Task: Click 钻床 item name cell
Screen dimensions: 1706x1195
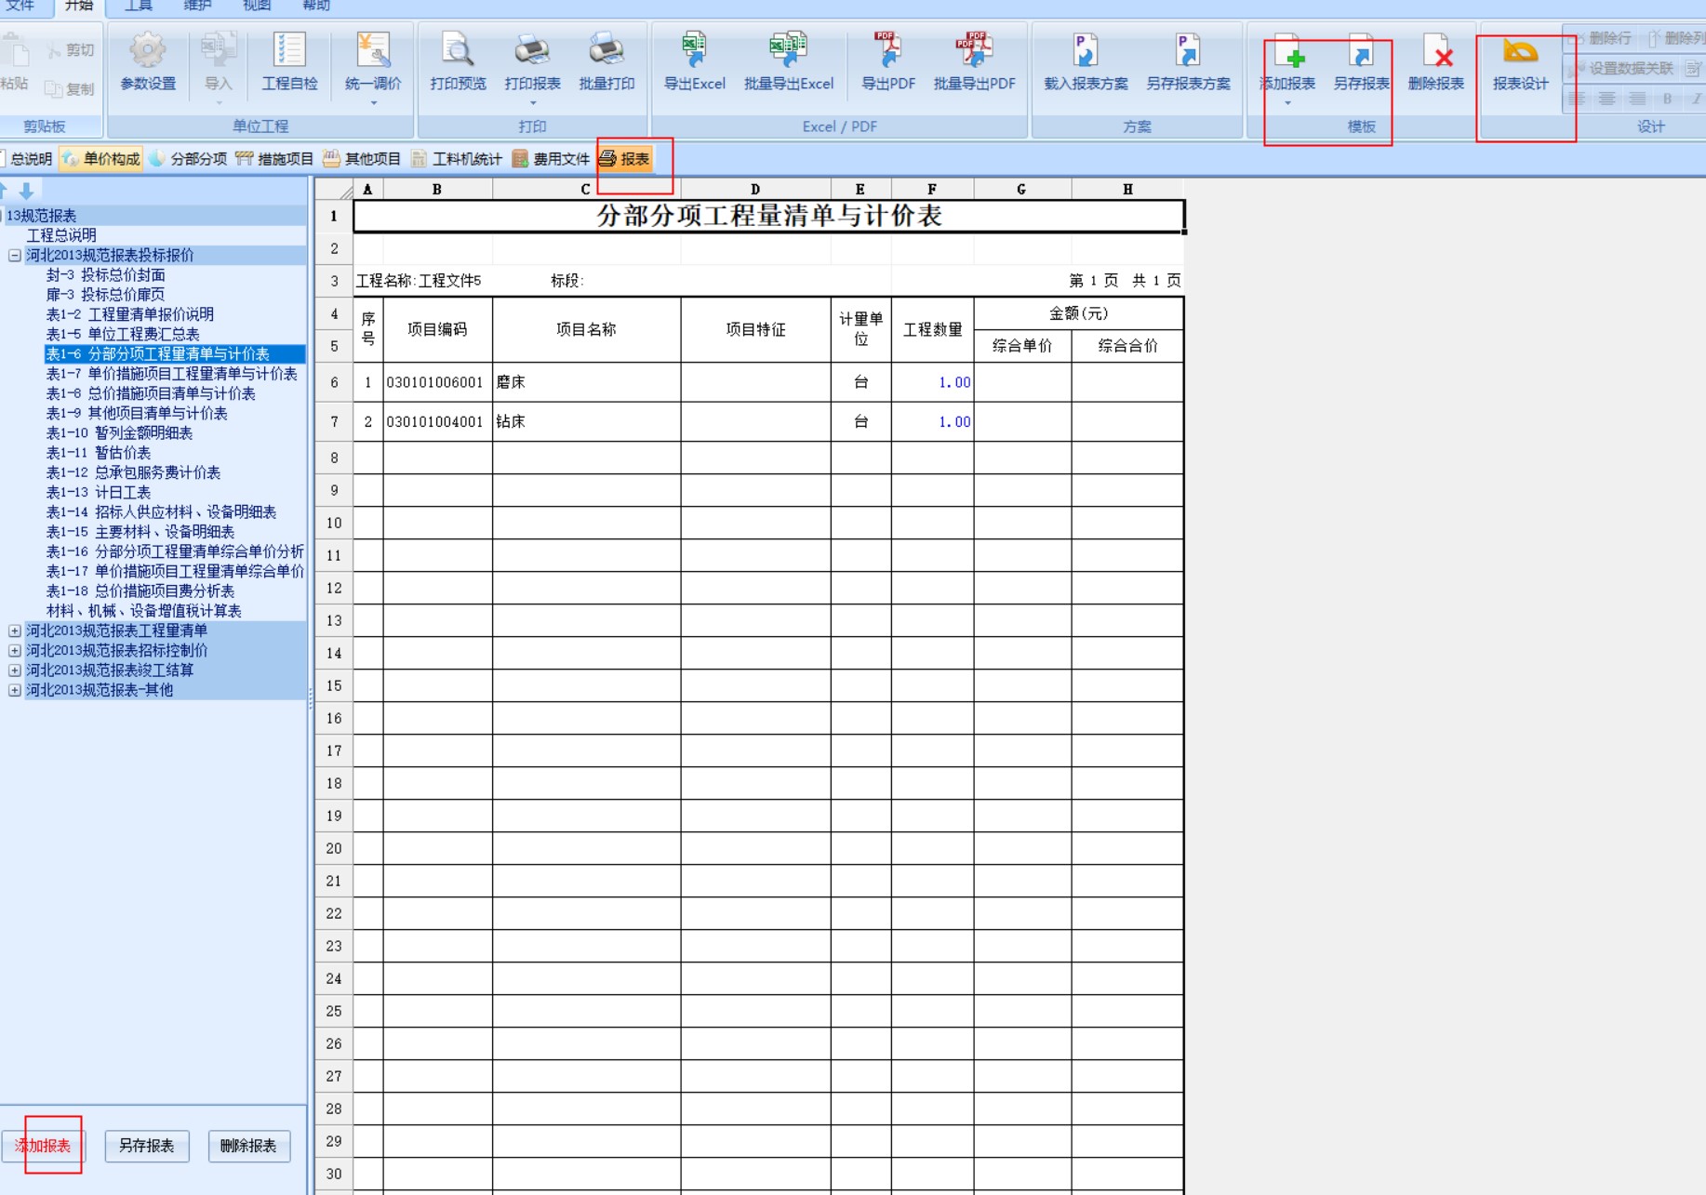Action: (x=586, y=421)
